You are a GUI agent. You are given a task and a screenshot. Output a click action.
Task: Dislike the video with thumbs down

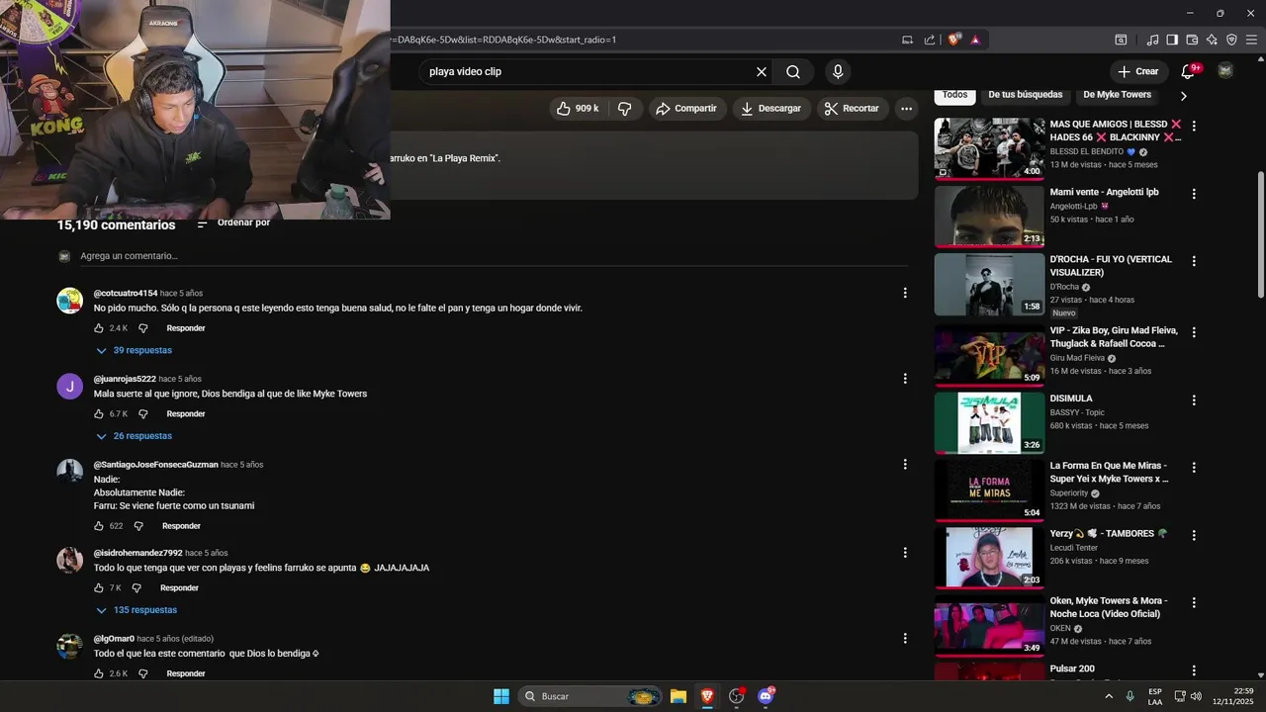pyautogui.click(x=625, y=109)
